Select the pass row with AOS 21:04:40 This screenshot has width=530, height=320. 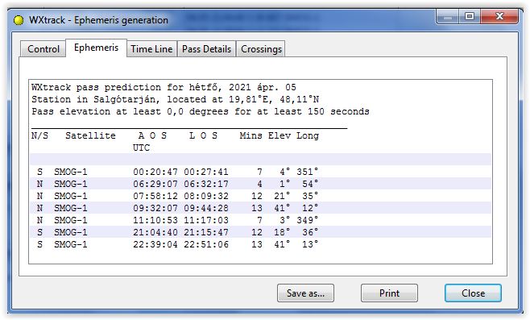[x=260, y=232]
